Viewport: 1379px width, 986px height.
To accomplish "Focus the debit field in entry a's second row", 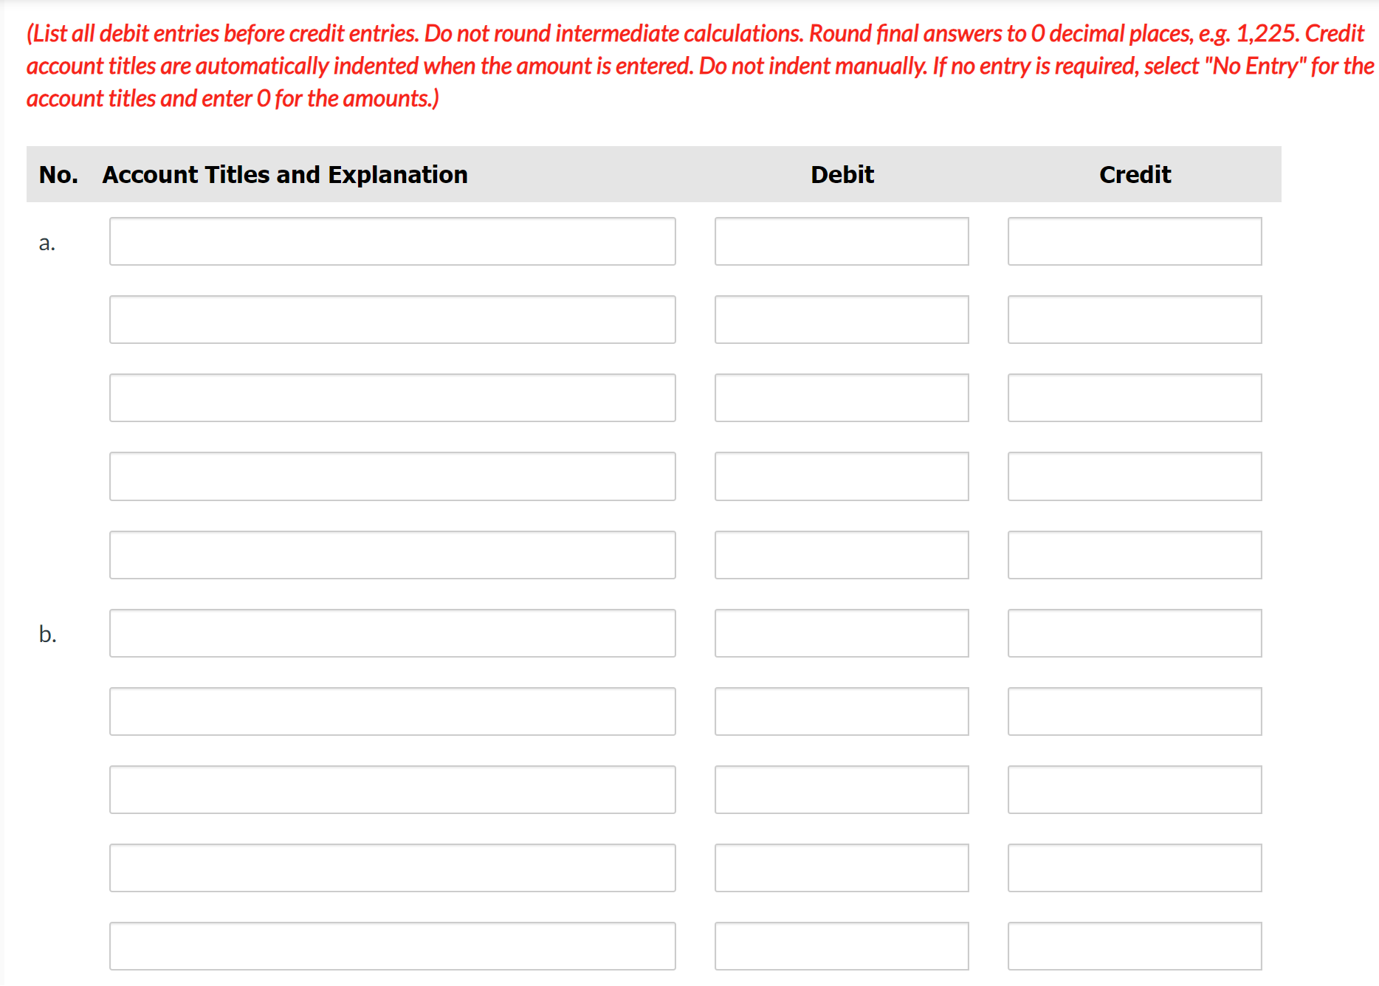I will pyautogui.click(x=842, y=320).
